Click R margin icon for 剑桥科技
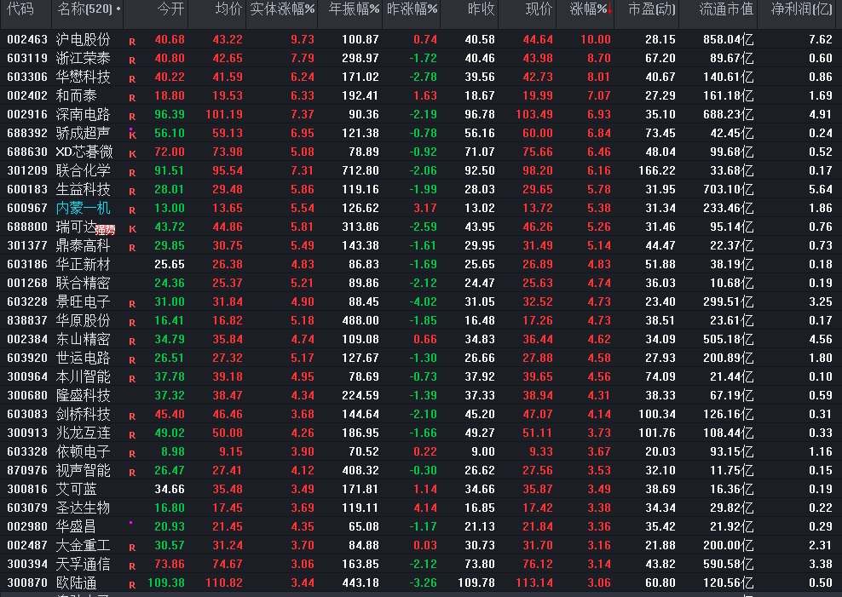Image resolution: width=842 pixels, height=597 pixels. tap(132, 416)
